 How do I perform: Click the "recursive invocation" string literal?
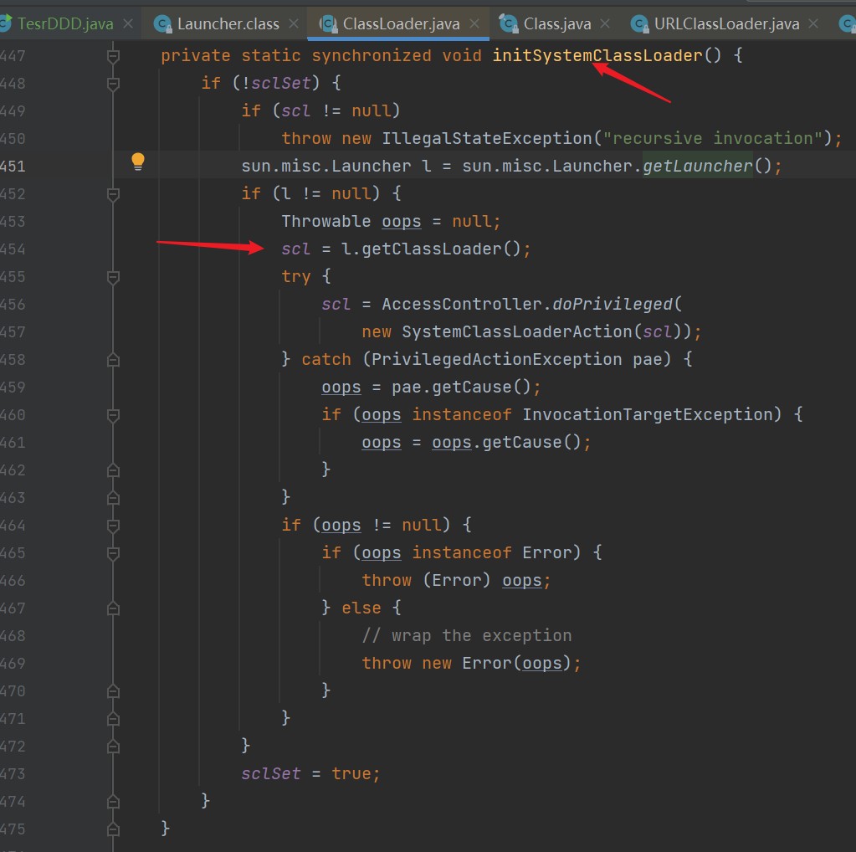pyautogui.click(x=712, y=139)
